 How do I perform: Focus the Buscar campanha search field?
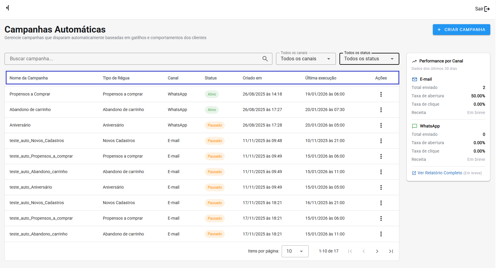132,59
